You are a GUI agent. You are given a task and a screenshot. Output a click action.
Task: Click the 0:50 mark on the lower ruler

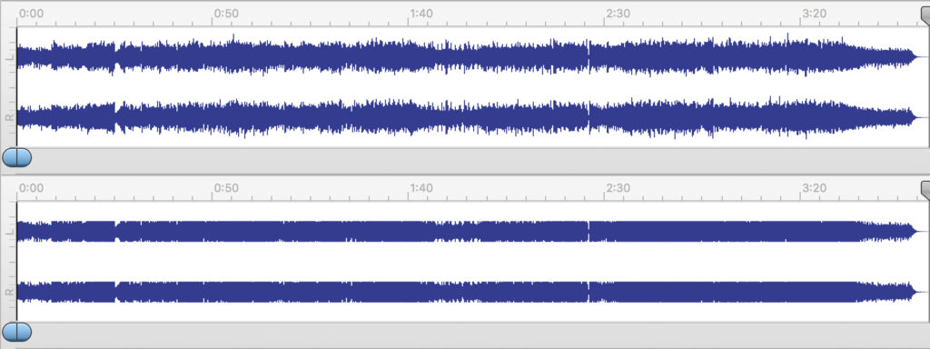(226, 188)
